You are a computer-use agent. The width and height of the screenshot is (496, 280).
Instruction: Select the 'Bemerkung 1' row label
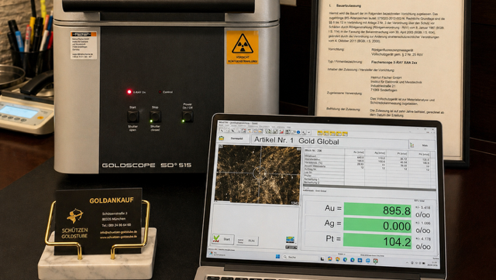click(x=312, y=179)
